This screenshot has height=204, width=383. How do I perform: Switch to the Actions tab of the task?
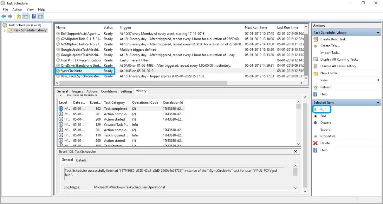(92, 91)
